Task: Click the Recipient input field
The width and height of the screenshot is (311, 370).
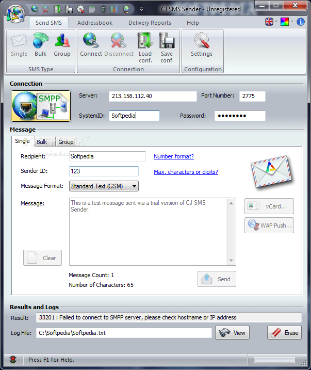Action: pyautogui.click(x=107, y=156)
